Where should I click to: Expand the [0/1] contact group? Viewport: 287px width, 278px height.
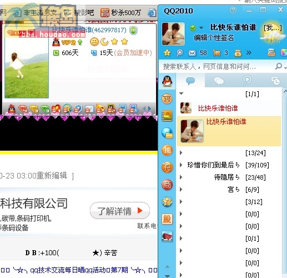point(181,239)
